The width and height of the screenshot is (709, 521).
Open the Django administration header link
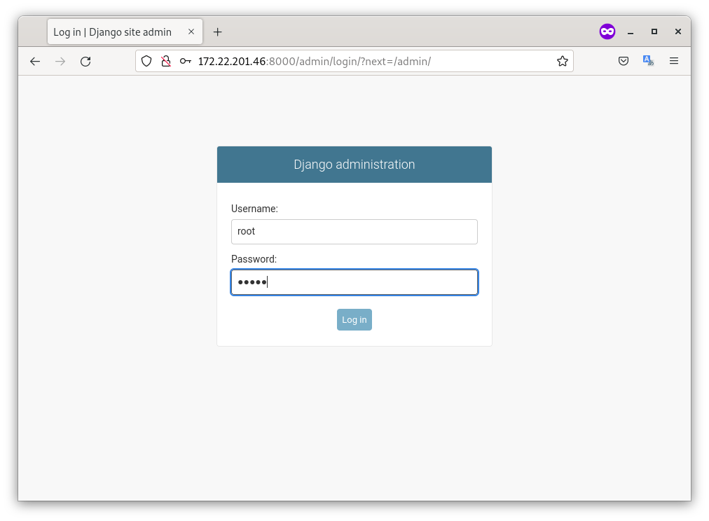(354, 165)
